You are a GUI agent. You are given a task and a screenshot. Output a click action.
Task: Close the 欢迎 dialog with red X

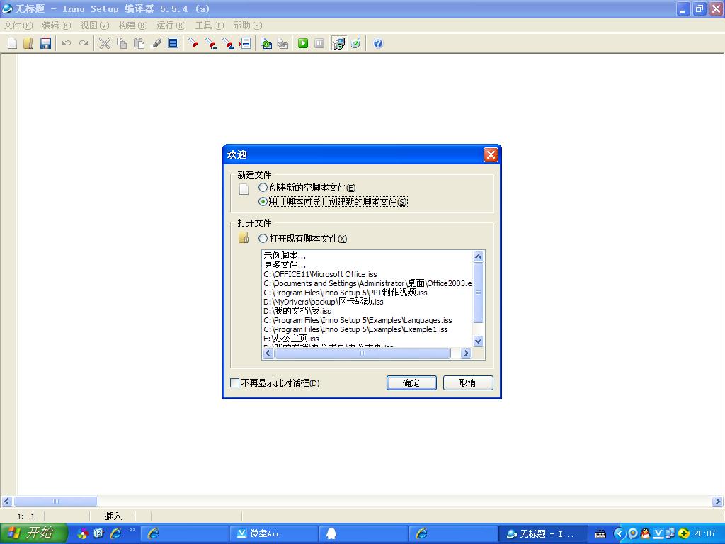point(491,154)
